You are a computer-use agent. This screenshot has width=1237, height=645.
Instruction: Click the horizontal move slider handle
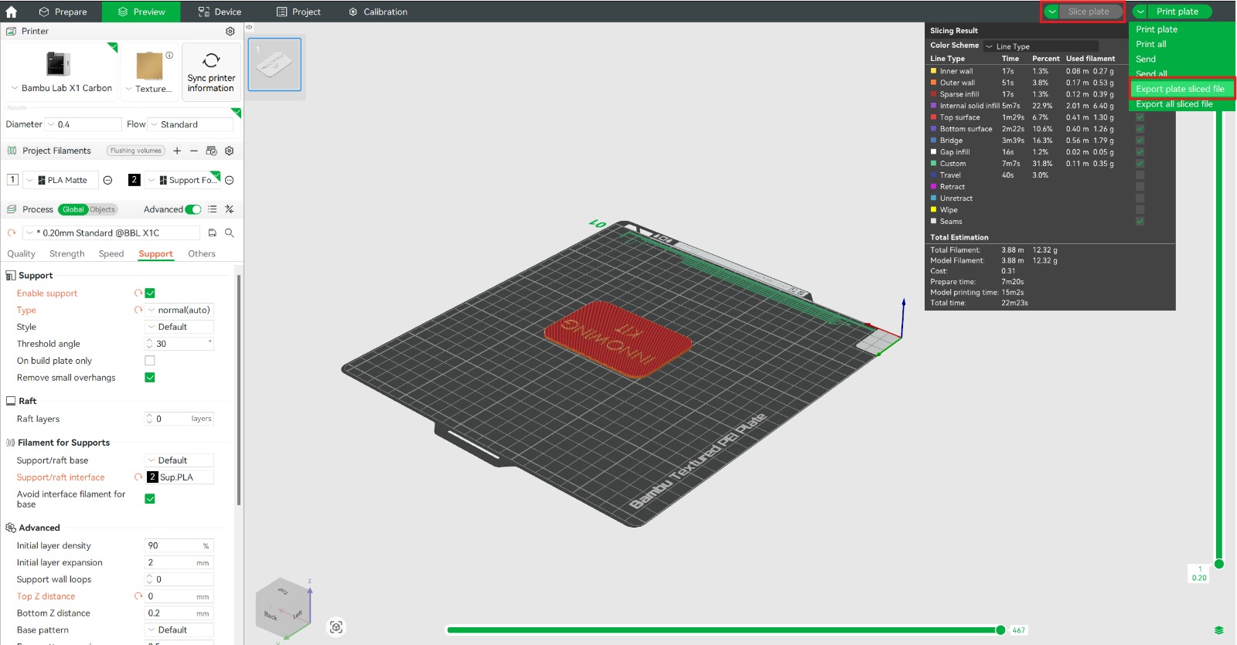tap(1000, 630)
